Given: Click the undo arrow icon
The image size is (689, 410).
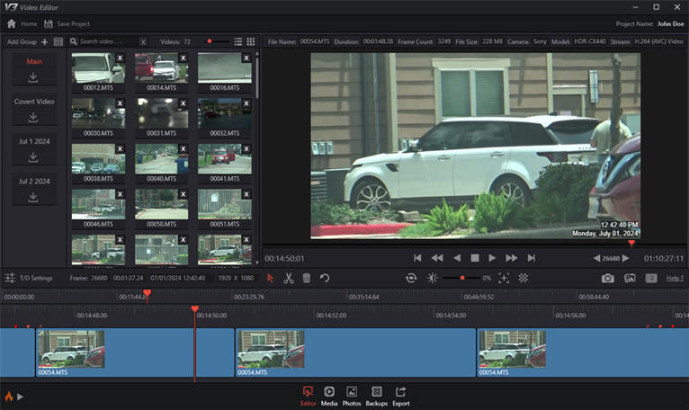Looking at the screenshot, I should (x=325, y=278).
